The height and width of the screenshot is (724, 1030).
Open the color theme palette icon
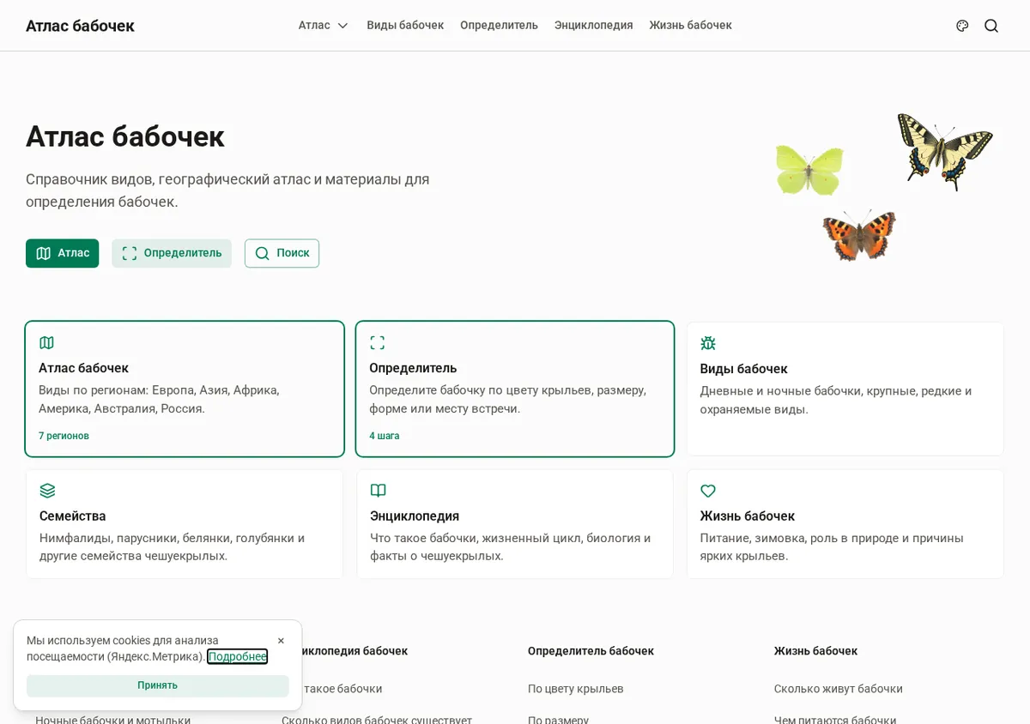point(962,26)
